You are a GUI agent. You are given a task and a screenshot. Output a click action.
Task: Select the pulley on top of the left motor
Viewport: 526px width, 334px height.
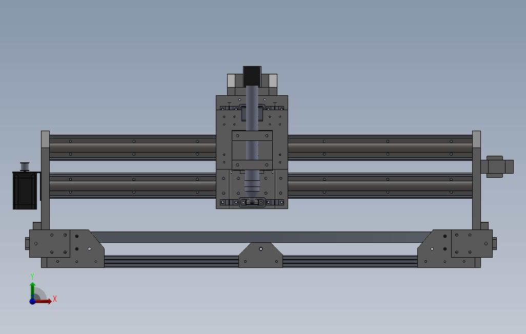click(x=25, y=166)
